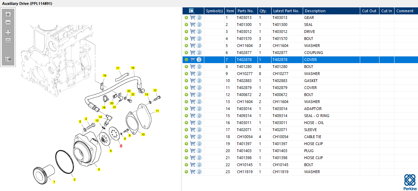This screenshot has height=191, width=418.
Task: Sort by Description column header
Action: click(331, 11)
